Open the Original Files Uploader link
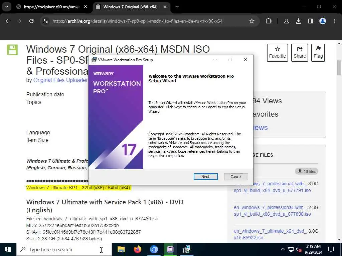 (61, 80)
